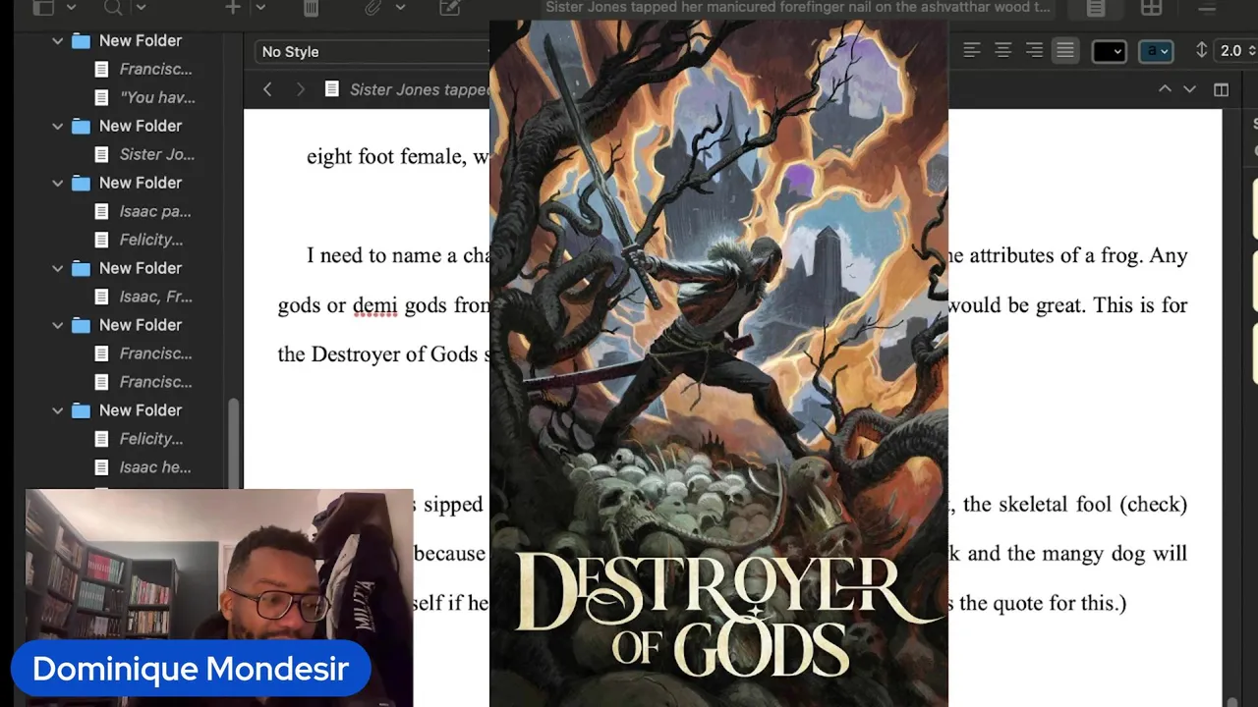Viewport: 1258px width, 707px height.
Task: Toggle justified text alignment
Action: (x=1065, y=51)
